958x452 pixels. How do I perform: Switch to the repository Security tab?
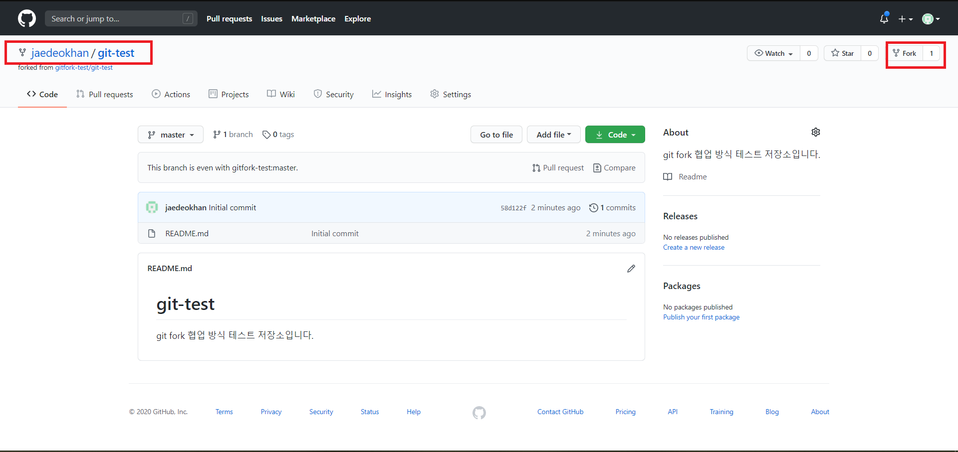pos(334,94)
